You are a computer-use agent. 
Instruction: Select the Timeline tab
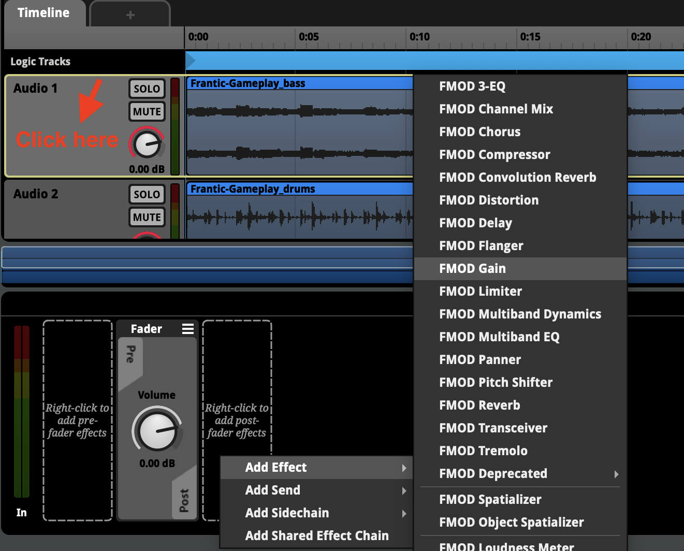click(43, 13)
